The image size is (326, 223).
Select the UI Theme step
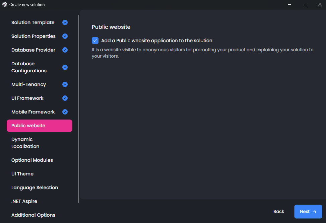[22, 174]
